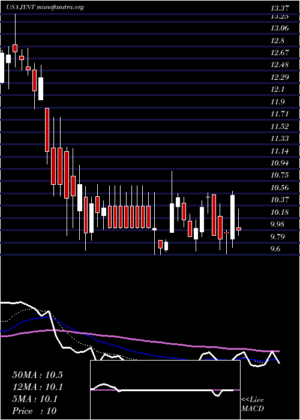Click the 9.98 price label
The image size is (300, 420).
(278, 224)
